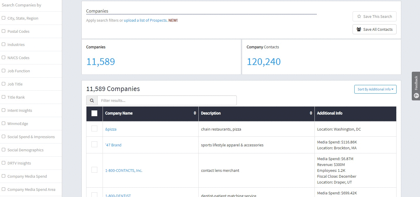Check the Industries filter checkbox
The height and width of the screenshot is (197, 420).
click(x=4, y=44)
